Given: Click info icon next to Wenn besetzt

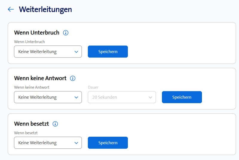Looking at the screenshot, I should point(55,124).
